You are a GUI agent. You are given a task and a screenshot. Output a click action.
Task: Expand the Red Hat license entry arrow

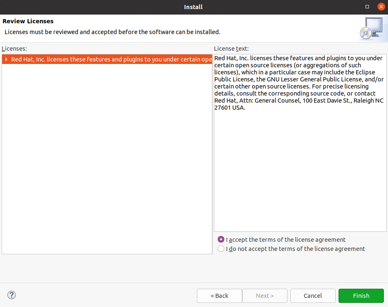tap(6, 59)
